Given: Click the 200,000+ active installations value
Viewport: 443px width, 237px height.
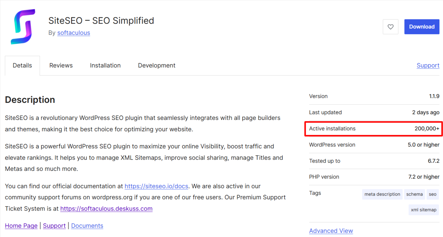Looking at the screenshot, I should click(427, 129).
